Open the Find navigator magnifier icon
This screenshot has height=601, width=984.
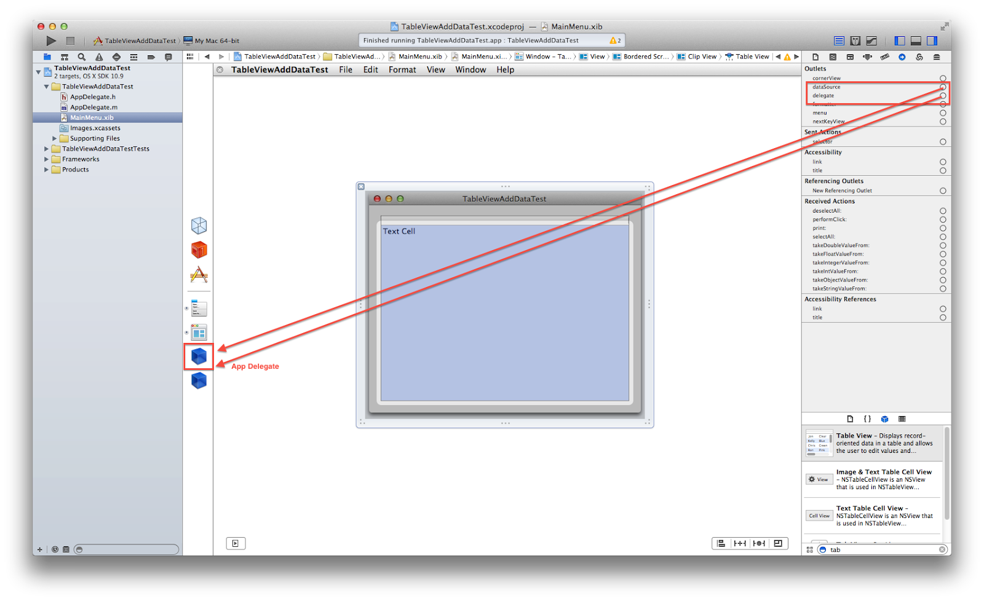(81, 57)
